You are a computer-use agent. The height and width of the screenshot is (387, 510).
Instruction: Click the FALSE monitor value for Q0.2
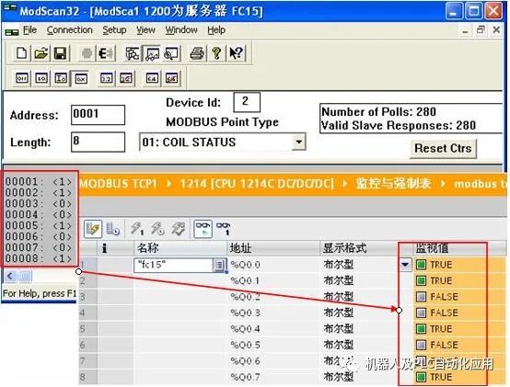click(444, 297)
